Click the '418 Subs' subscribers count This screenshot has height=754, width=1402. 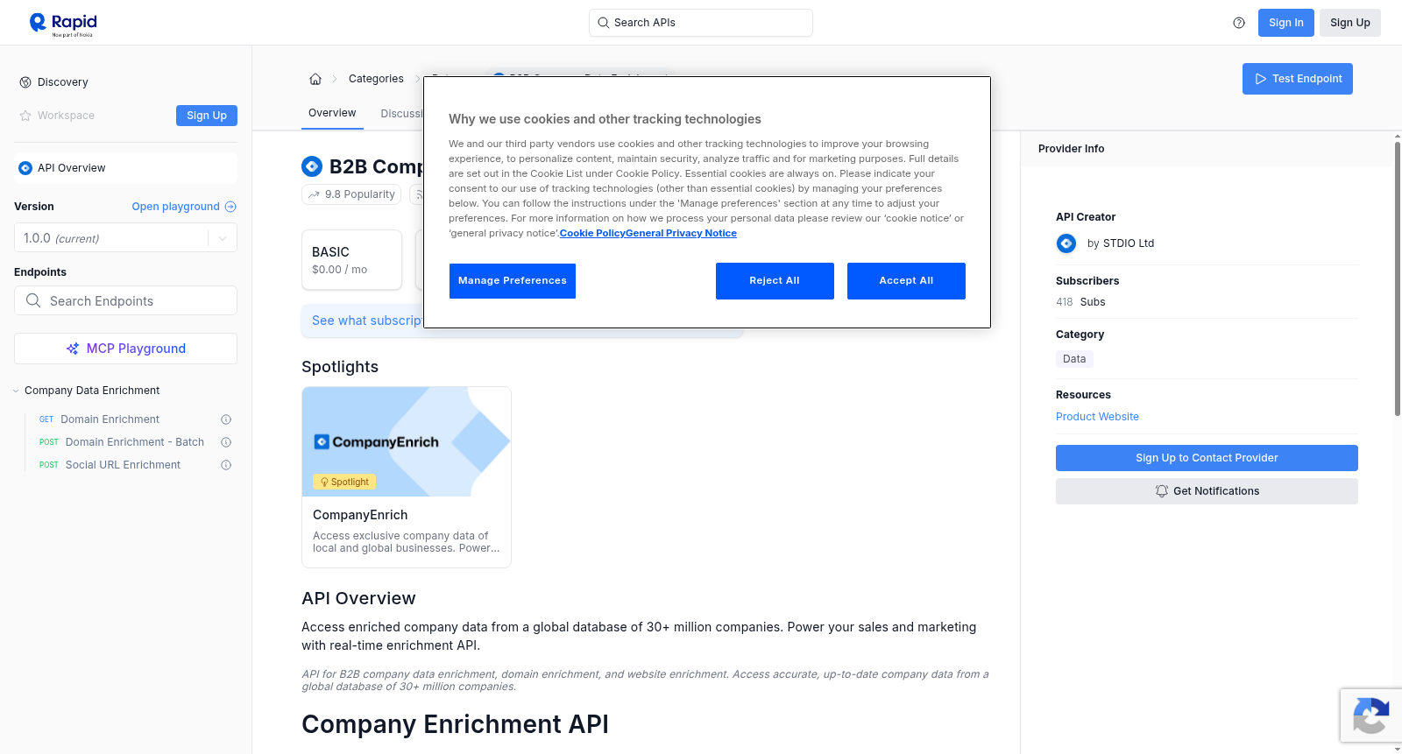pos(1080,302)
